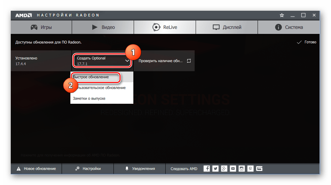The image size is (331, 185).
Task: Click the Следовать AMD label
Action: pyautogui.click(x=184, y=169)
